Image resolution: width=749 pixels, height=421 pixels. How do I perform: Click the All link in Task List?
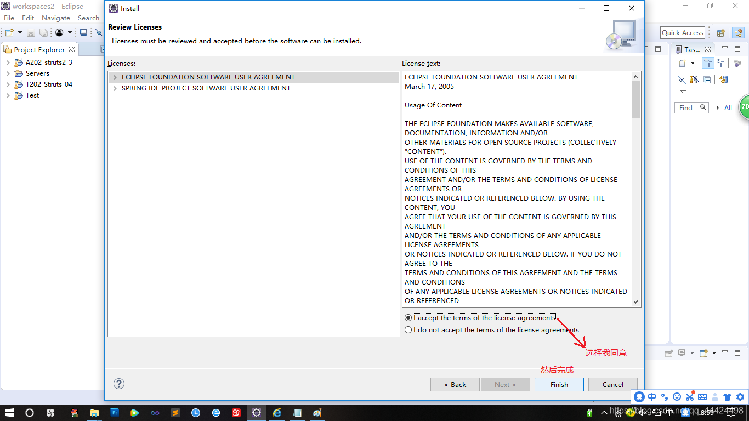(728, 108)
